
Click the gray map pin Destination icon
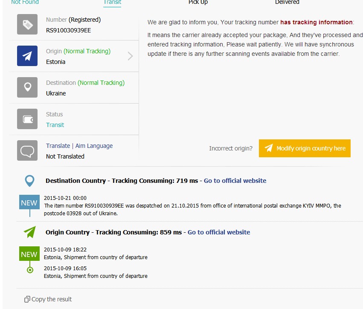(x=27, y=87)
